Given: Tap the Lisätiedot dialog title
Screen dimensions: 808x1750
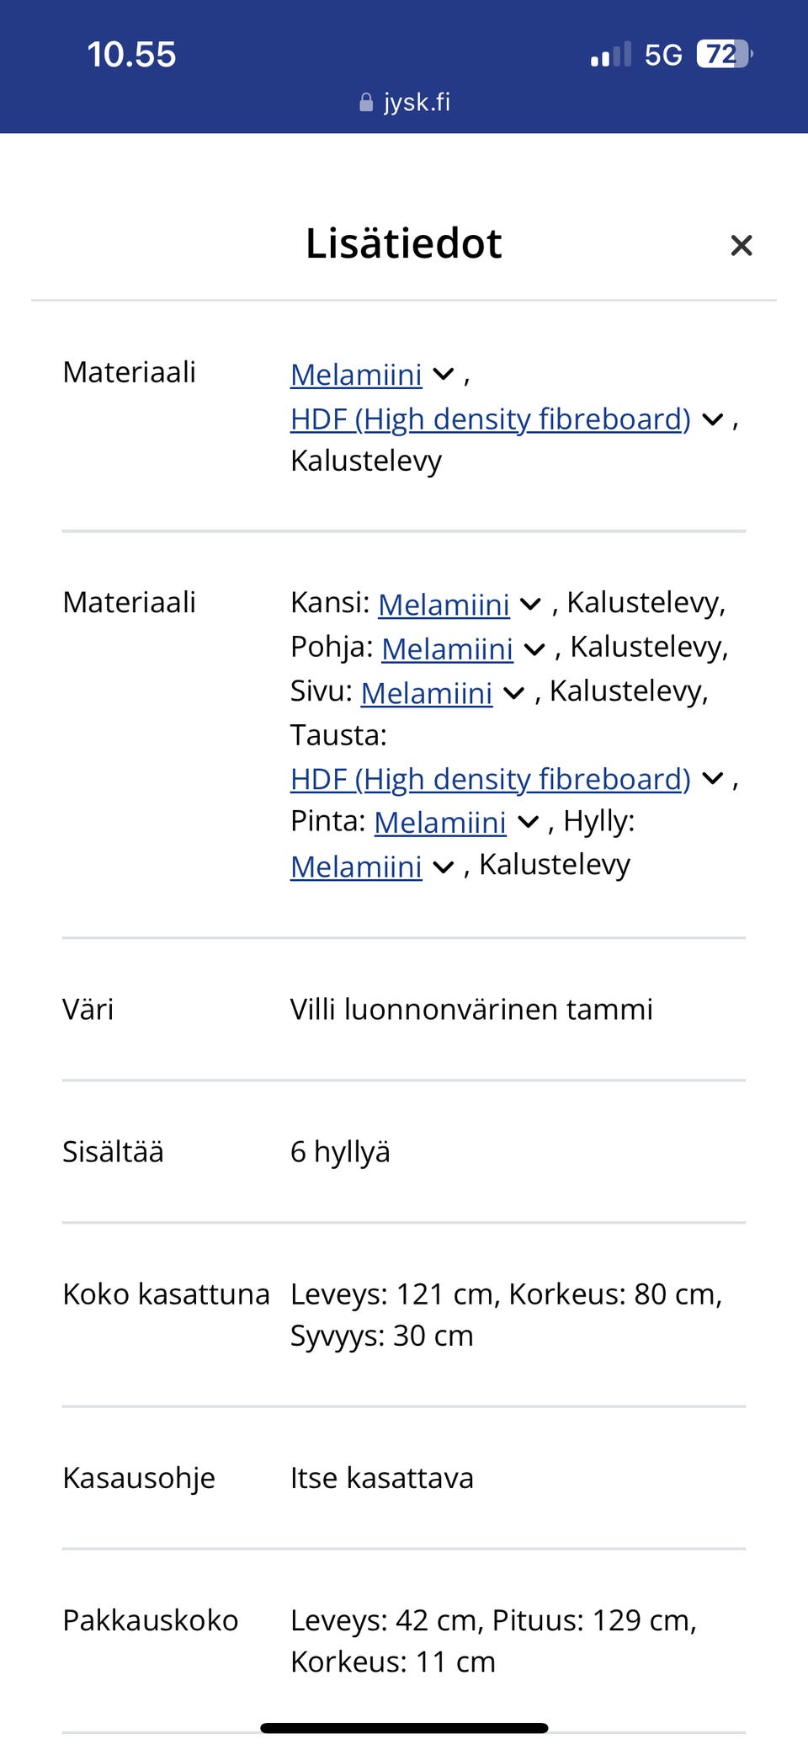Looking at the screenshot, I should [x=403, y=243].
